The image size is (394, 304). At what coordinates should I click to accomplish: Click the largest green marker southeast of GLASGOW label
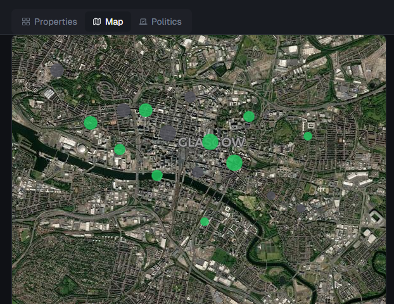click(234, 163)
